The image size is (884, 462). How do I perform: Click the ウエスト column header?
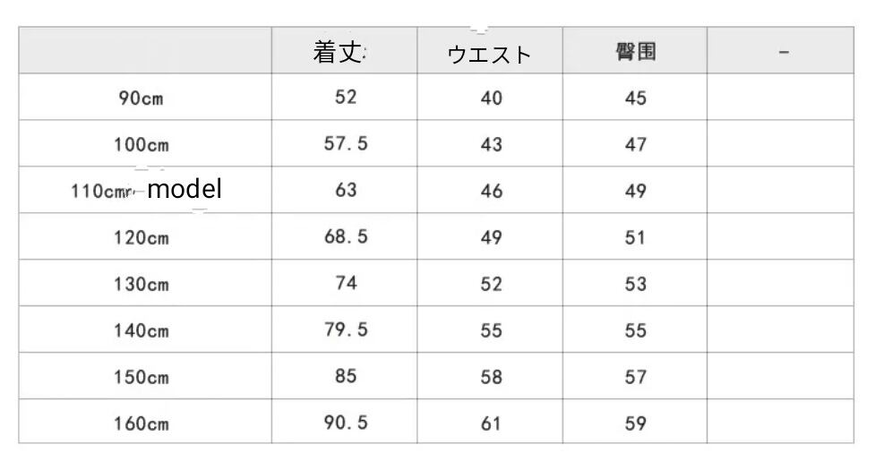tap(489, 54)
